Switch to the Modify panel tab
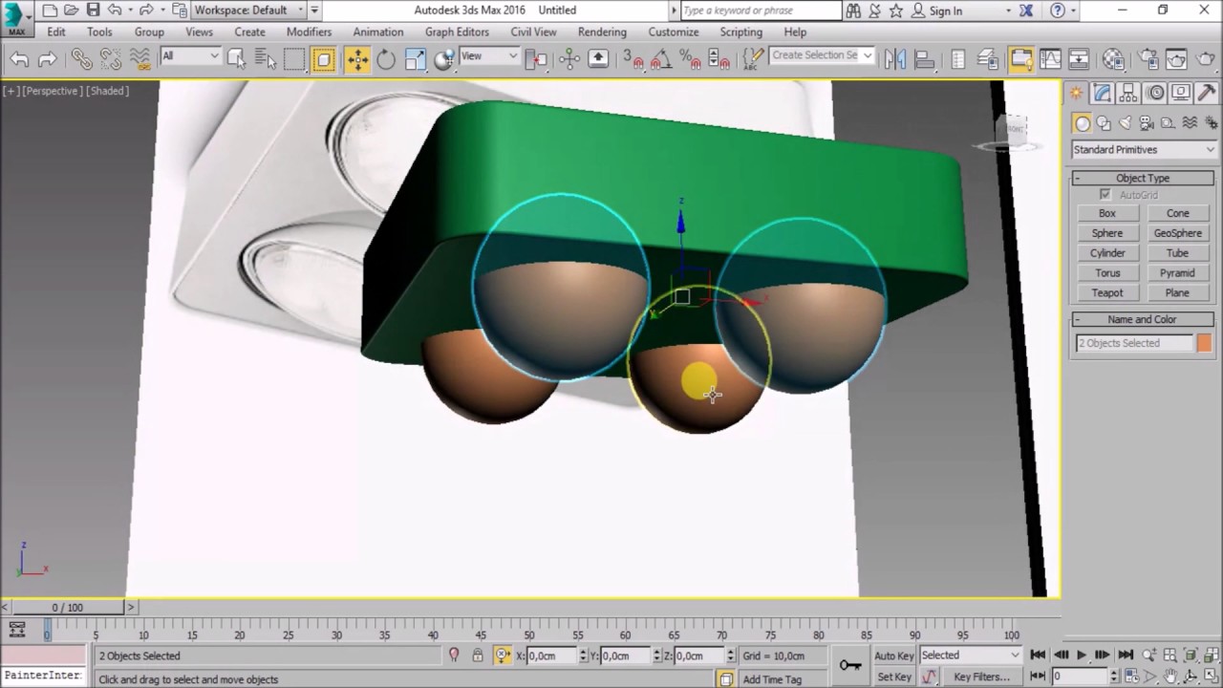 click(x=1103, y=93)
